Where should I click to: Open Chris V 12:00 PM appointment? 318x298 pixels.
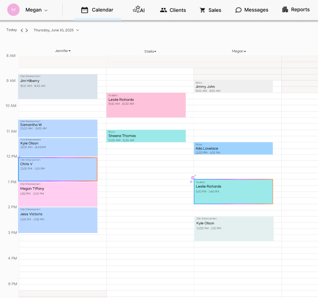pyautogui.click(x=58, y=169)
